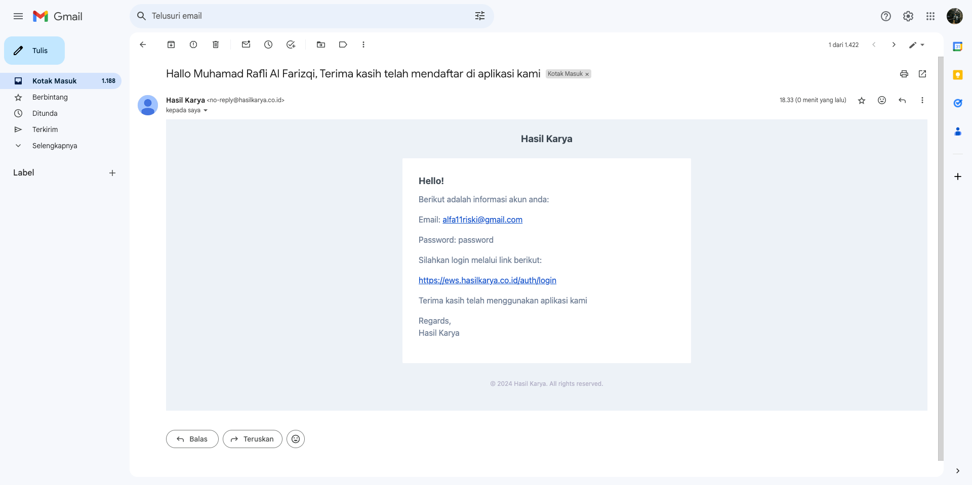Click the Balas reply button

(192, 439)
